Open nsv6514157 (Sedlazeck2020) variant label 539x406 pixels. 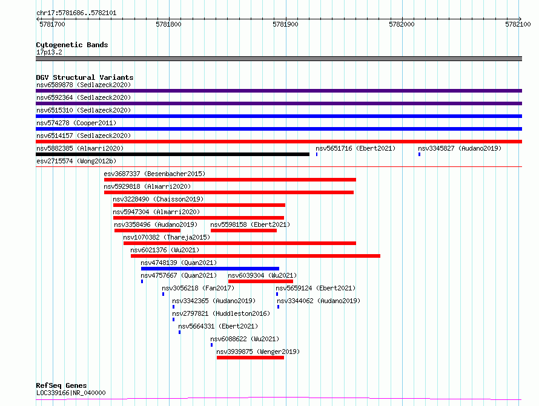coord(84,136)
